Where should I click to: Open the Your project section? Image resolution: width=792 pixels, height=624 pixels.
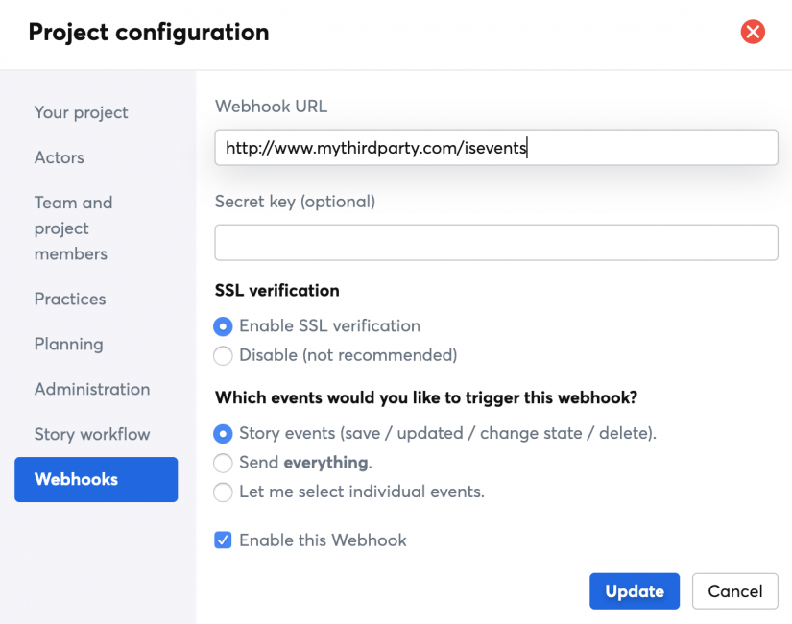[x=81, y=112]
